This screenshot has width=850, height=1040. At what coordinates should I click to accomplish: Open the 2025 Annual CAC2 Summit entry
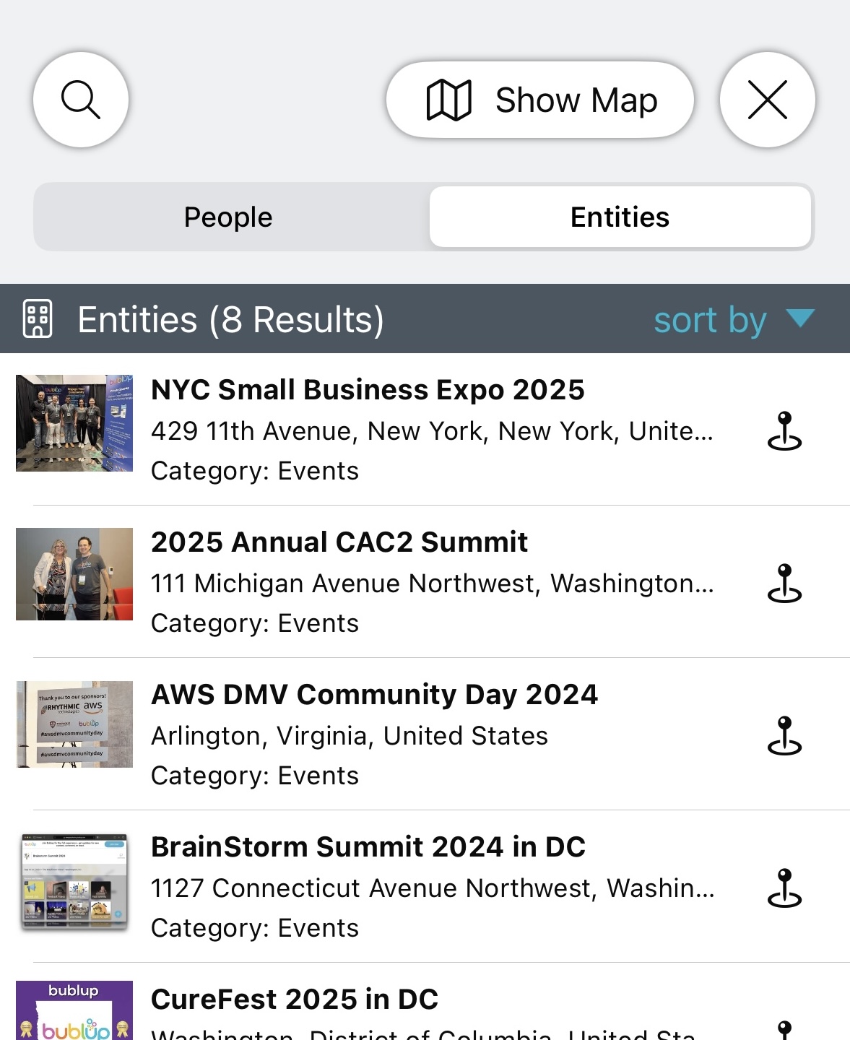coord(339,542)
